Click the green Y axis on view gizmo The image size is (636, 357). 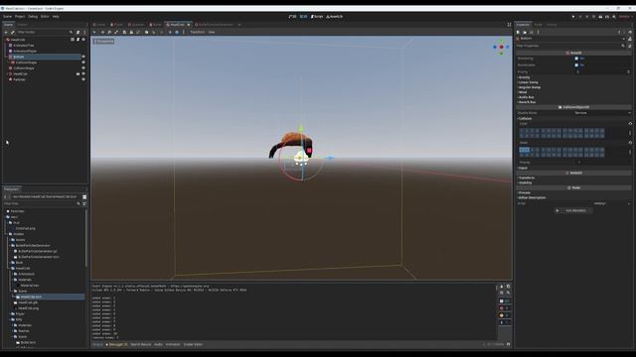[501, 41]
